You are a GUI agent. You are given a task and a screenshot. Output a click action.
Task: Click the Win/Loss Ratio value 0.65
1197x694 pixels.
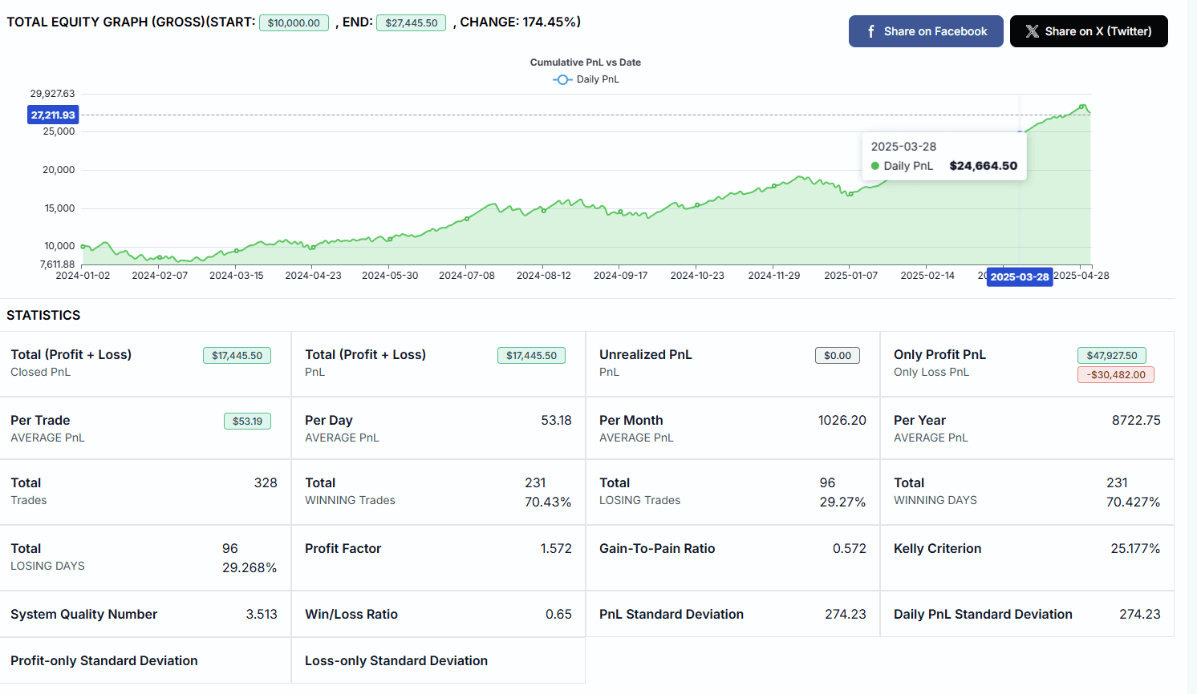[558, 615]
